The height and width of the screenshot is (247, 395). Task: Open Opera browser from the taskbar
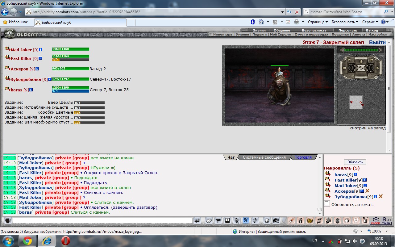[x=65, y=241]
